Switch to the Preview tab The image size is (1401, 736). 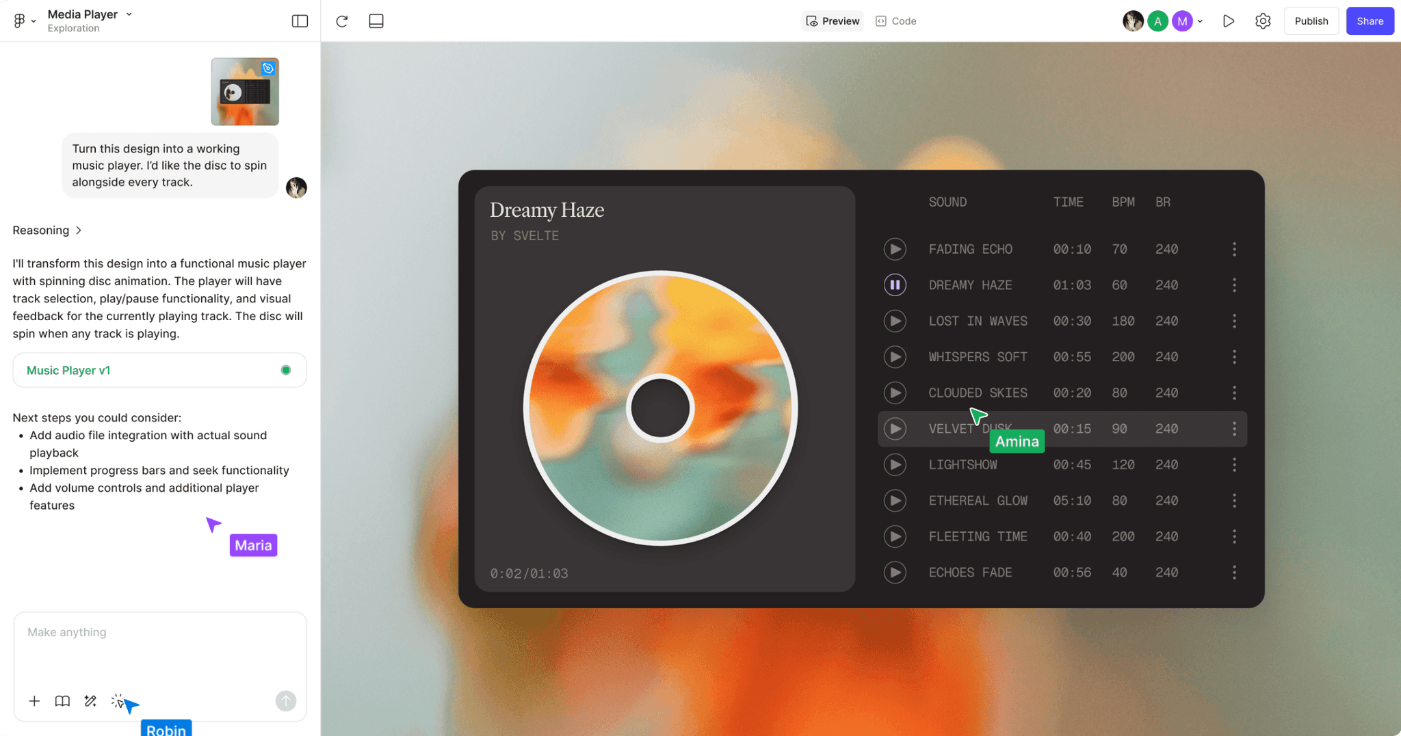point(832,21)
